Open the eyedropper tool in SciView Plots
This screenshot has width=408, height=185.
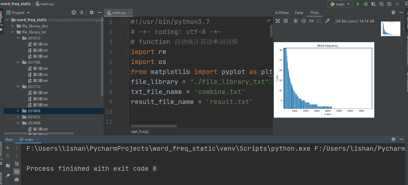click(x=327, y=21)
